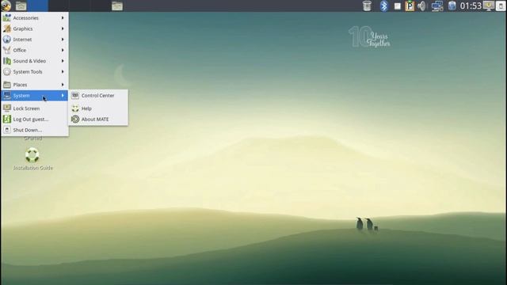Choose Log Out guest...
This screenshot has height=285, width=507.
(x=35, y=120)
